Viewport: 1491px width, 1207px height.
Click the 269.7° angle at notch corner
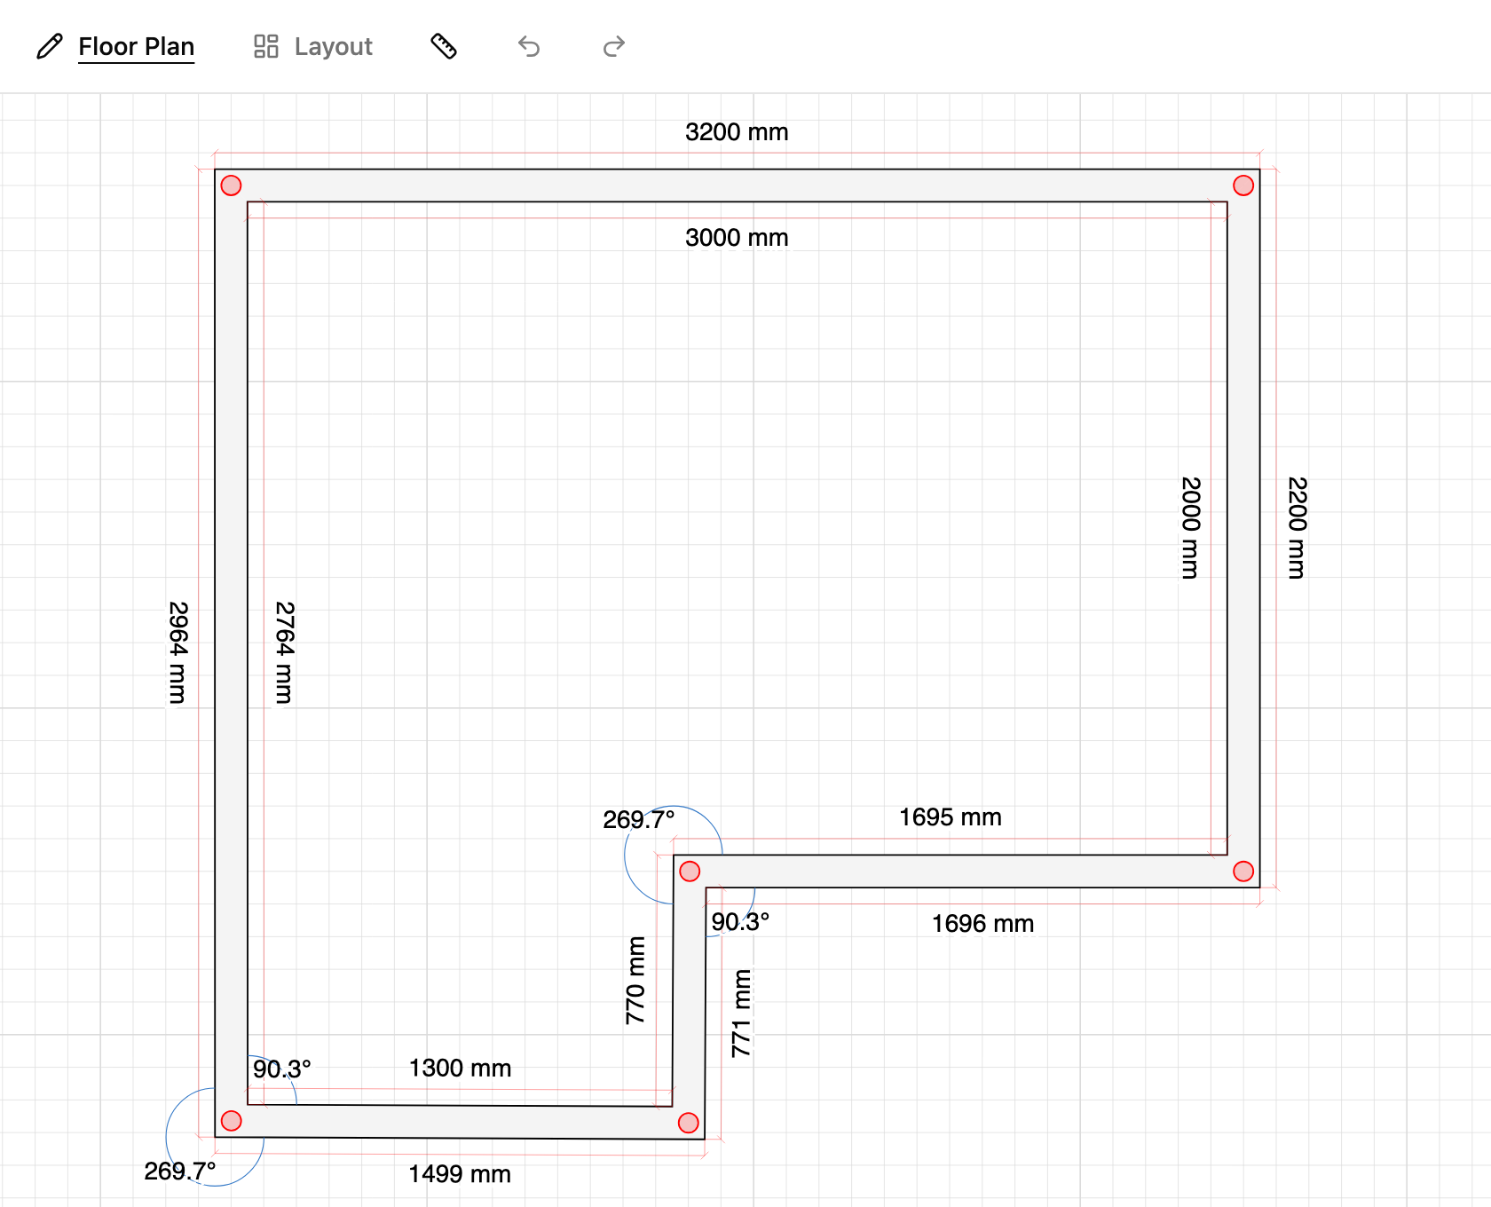point(639,819)
